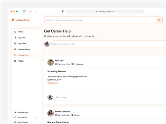This screenshot has height=124, width=166.
Task: Click the browser address bar URL
Action: point(106,11)
